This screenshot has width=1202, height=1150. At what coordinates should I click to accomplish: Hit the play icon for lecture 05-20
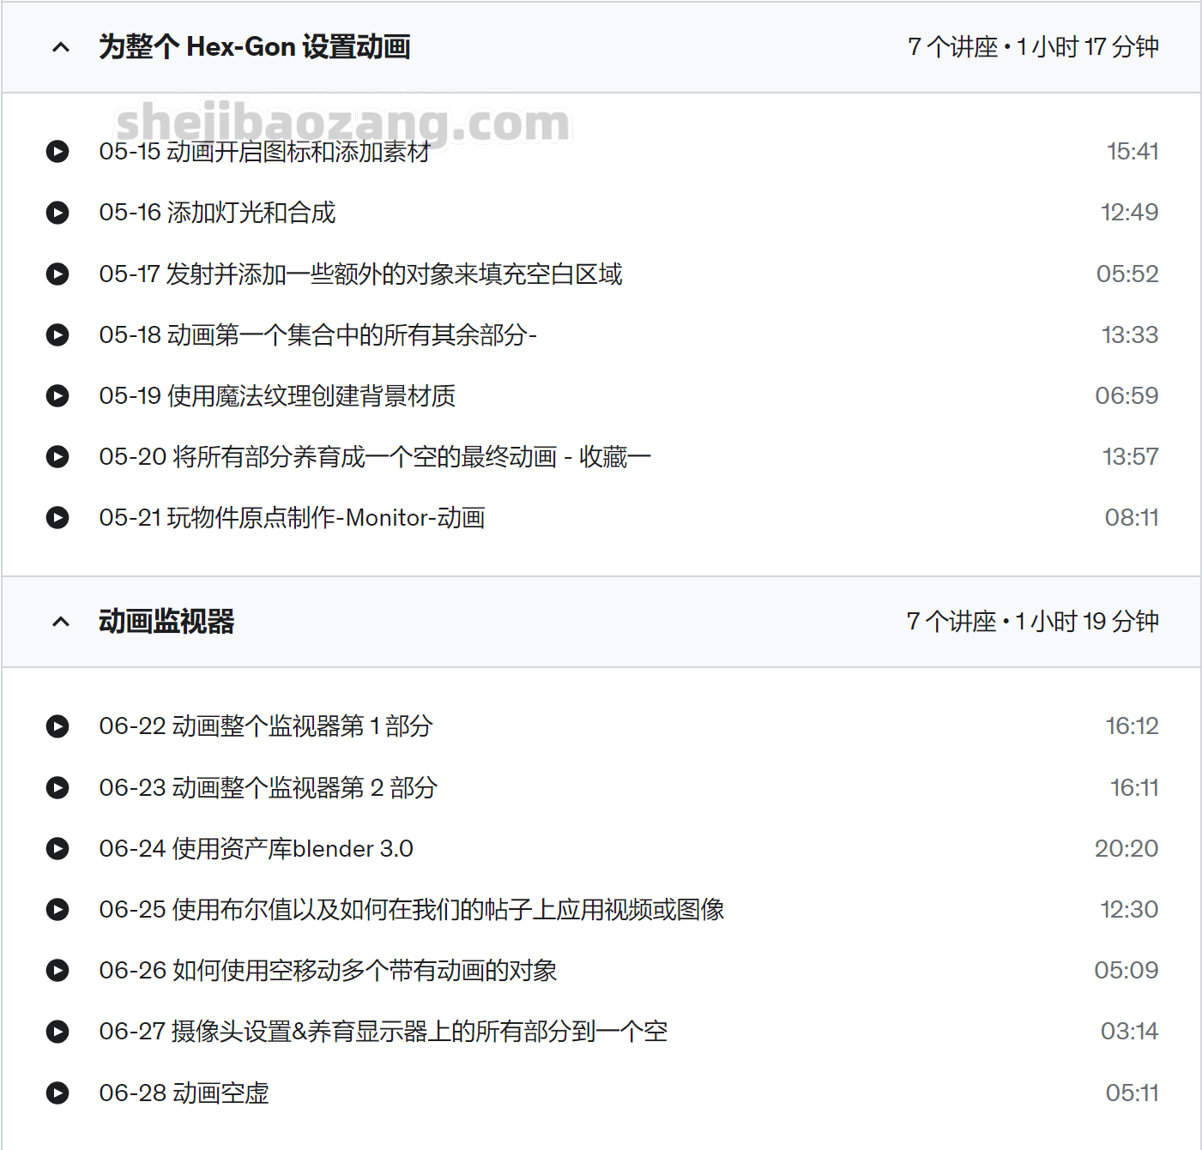click(x=57, y=457)
